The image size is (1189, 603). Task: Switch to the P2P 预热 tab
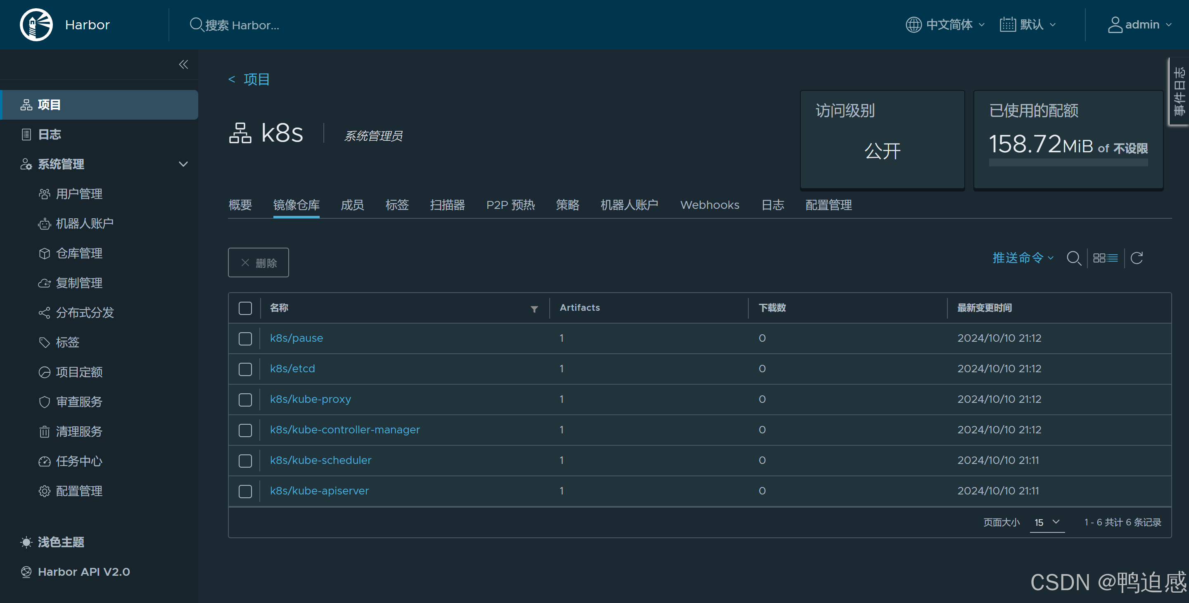click(510, 205)
